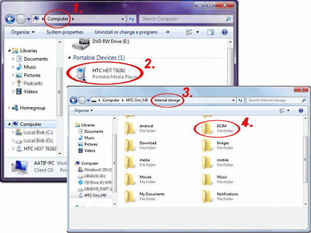311x233 pixels.
Task: Open Help in Computer window
Action: click(x=224, y=32)
